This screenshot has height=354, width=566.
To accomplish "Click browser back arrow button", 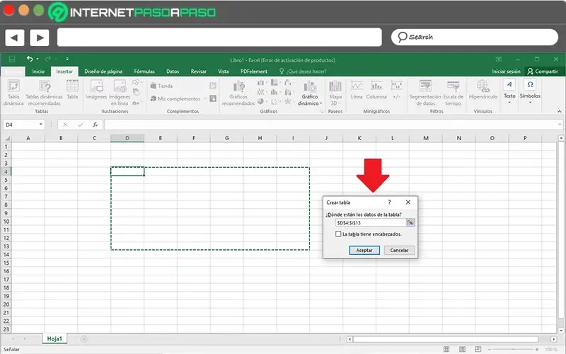I will click(x=14, y=38).
